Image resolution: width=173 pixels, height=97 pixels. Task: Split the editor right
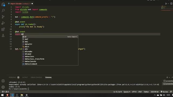tap(171, 4)
